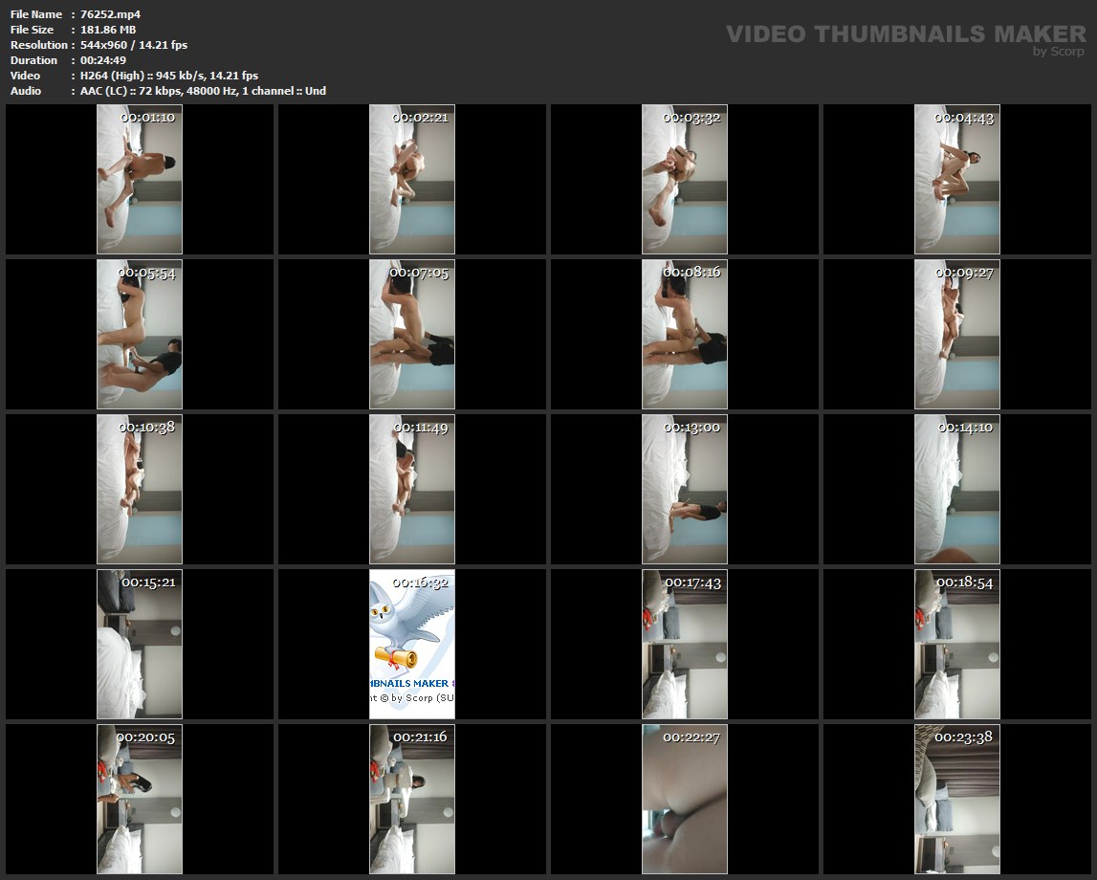Select the frame marked 00:02:21
1097x880 pixels.
point(412,180)
